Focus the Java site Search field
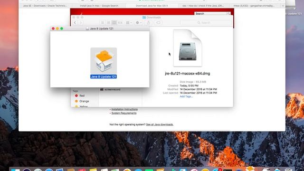Screen dimensions: 304x171 point(210,14)
